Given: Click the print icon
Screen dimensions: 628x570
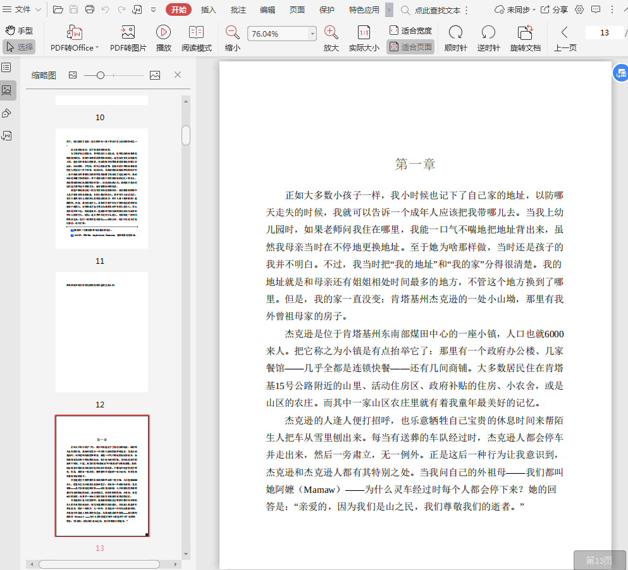Looking at the screenshot, I should coord(90,9).
